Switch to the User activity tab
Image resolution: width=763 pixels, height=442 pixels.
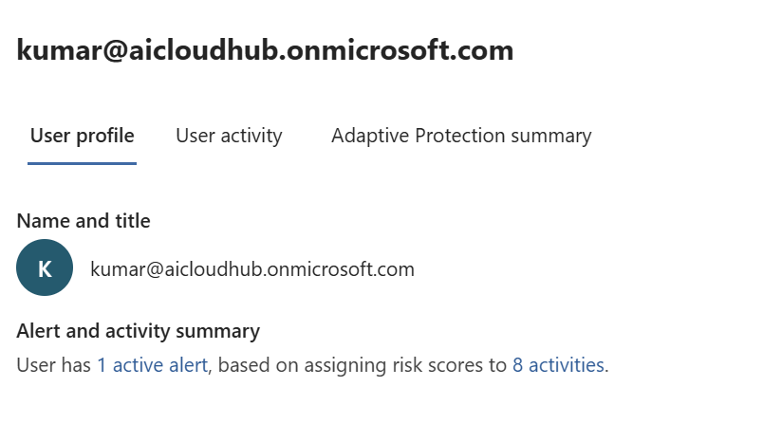(229, 136)
